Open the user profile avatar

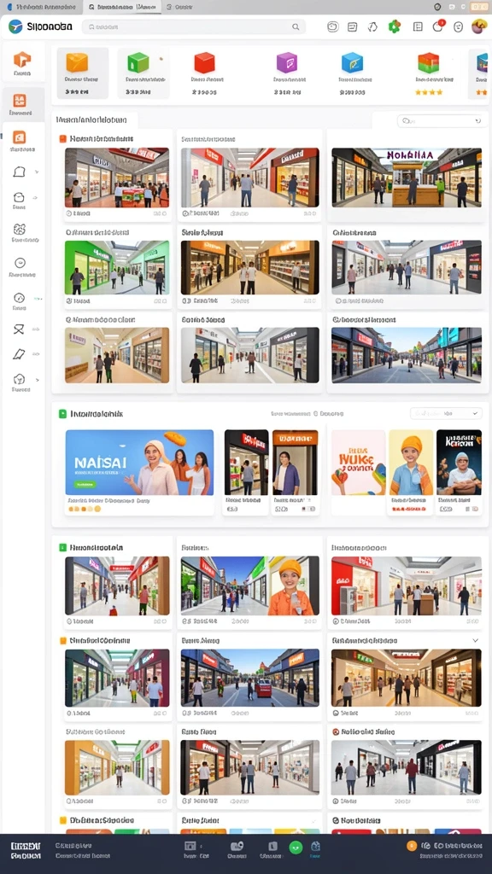479,26
